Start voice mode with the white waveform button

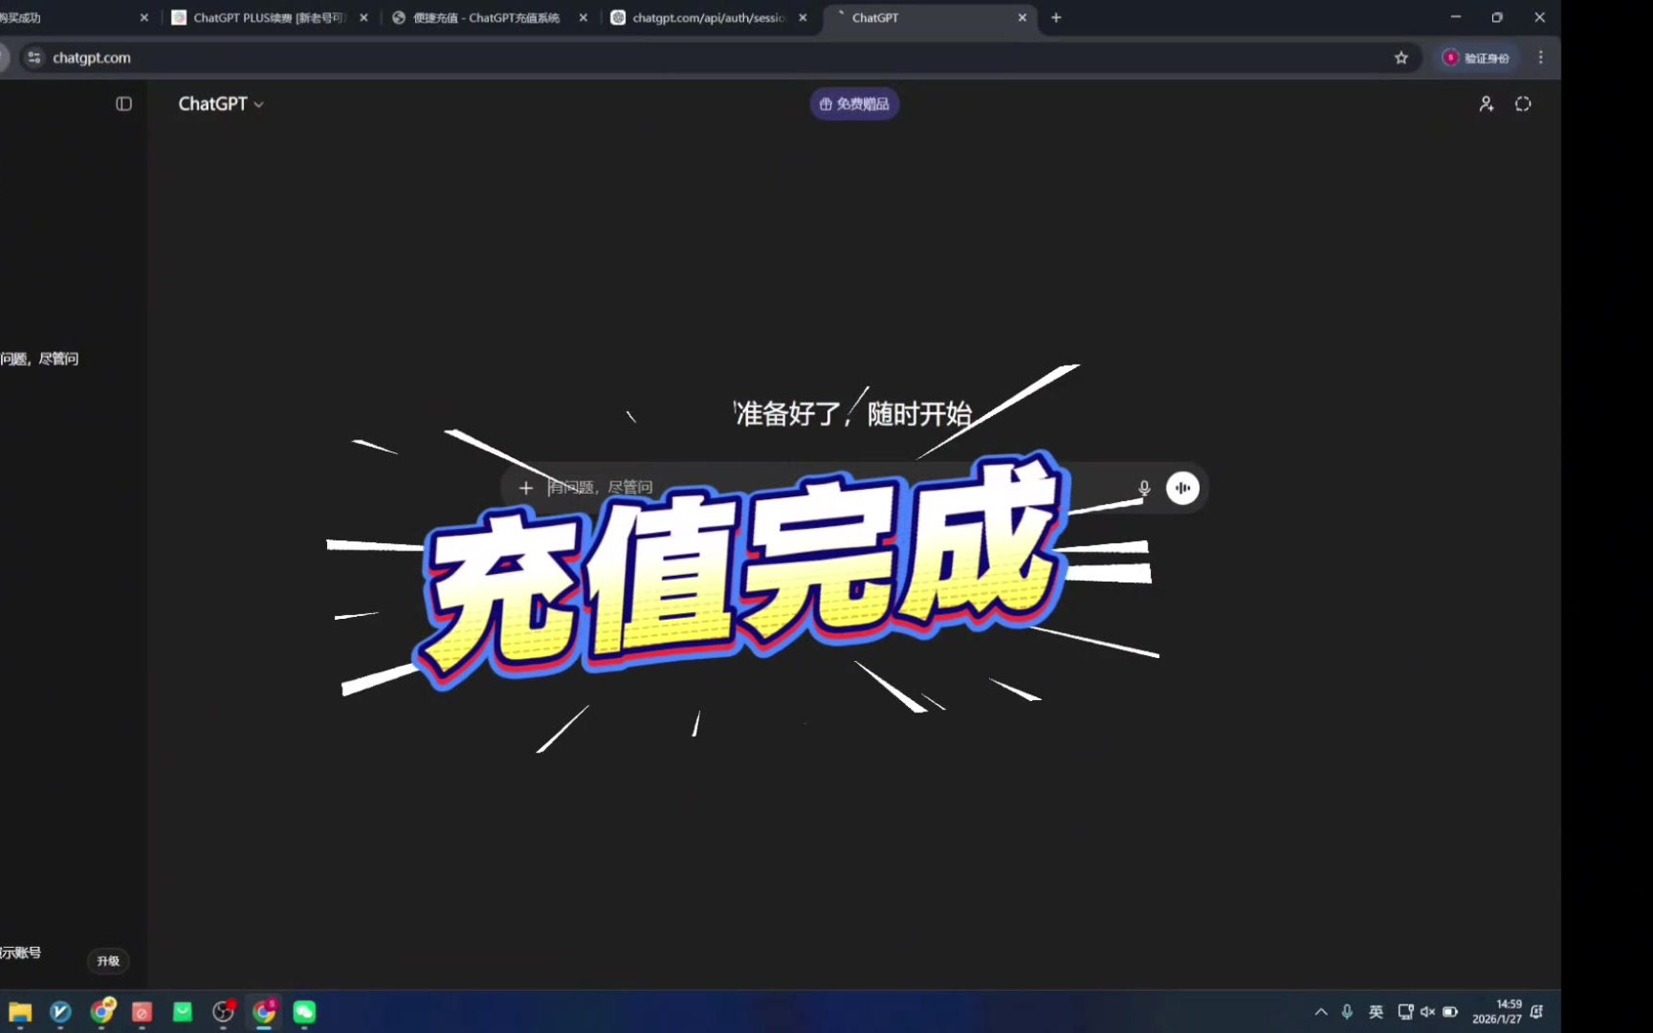click(x=1182, y=488)
